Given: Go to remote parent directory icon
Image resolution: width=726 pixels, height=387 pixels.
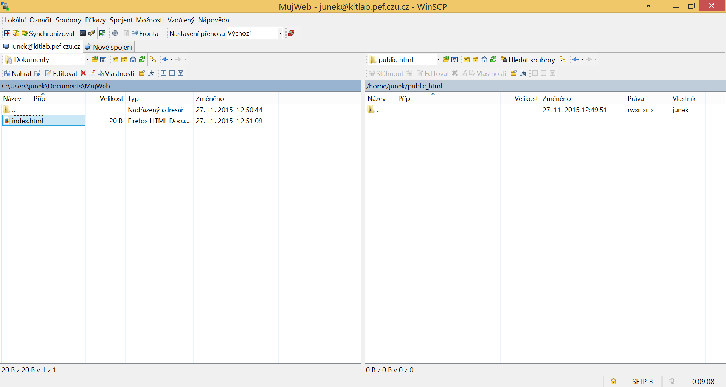Looking at the screenshot, I should click(x=467, y=60).
